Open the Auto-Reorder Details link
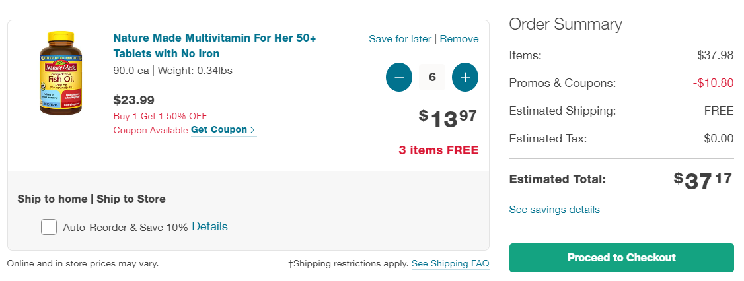The width and height of the screenshot is (744, 281). [x=209, y=226]
